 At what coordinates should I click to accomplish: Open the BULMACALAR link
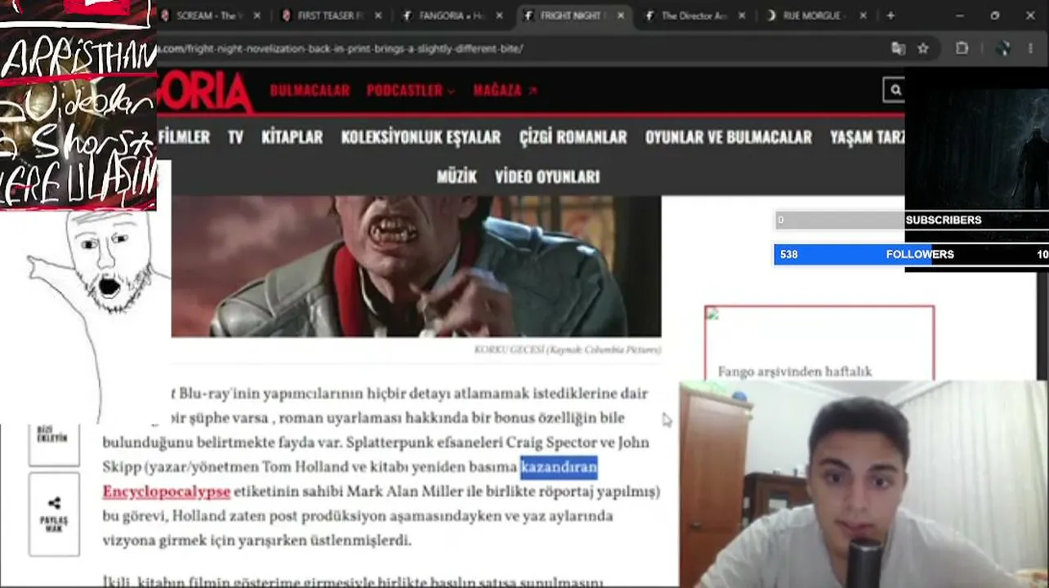click(x=310, y=91)
